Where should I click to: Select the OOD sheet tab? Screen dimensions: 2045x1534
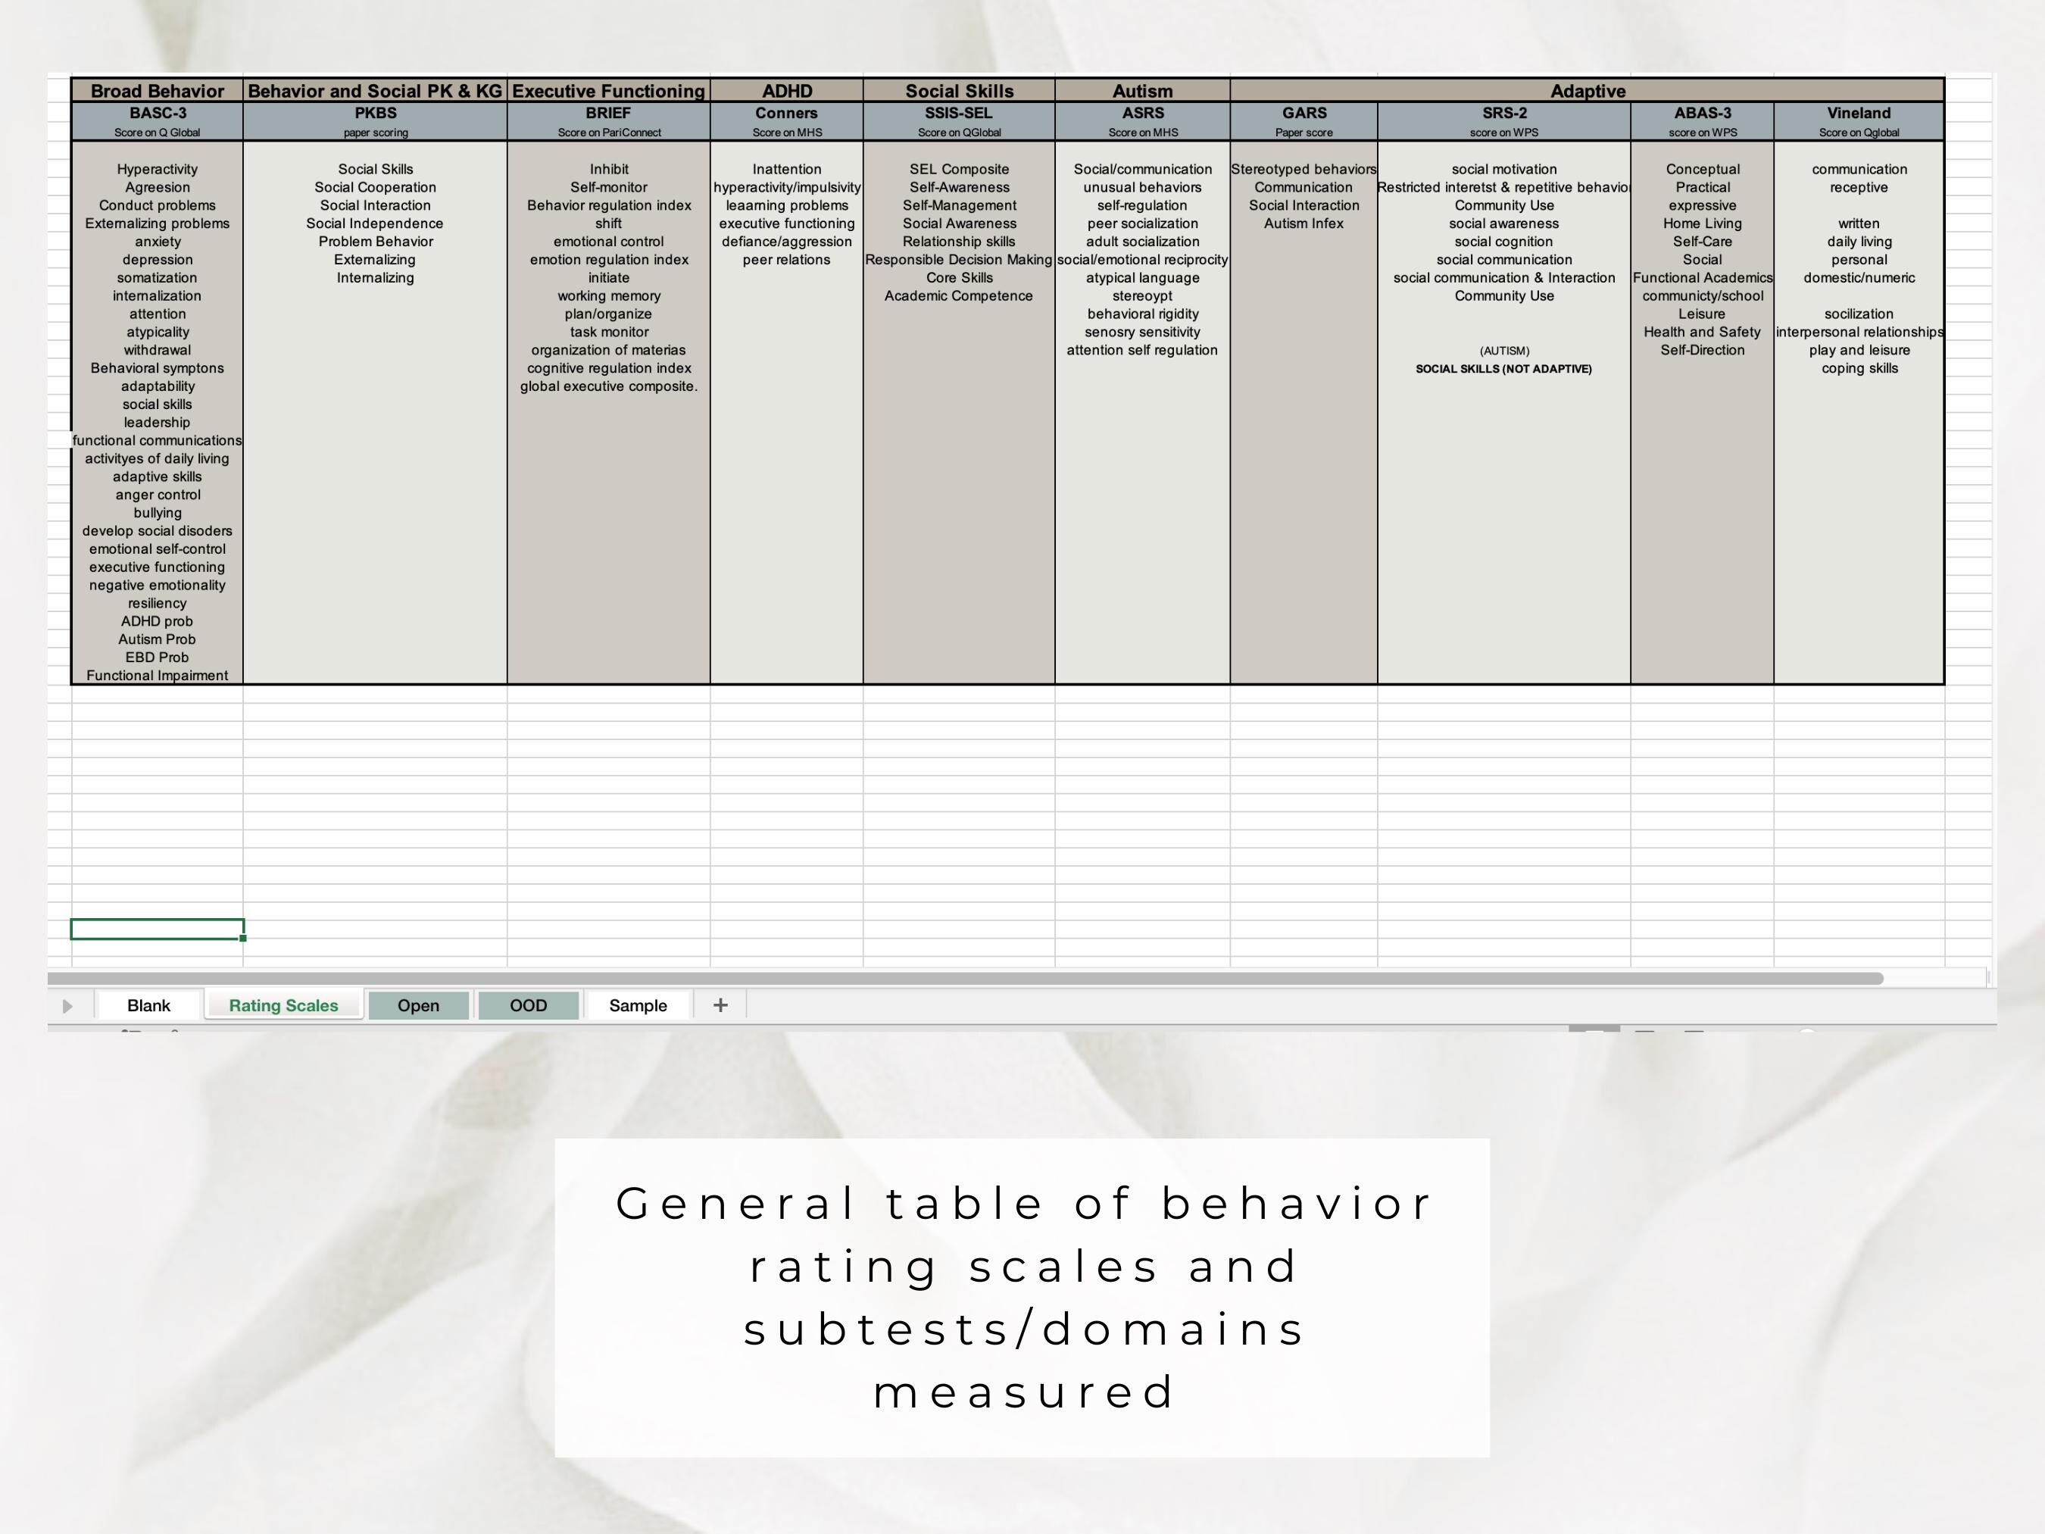pos(527,1005)
